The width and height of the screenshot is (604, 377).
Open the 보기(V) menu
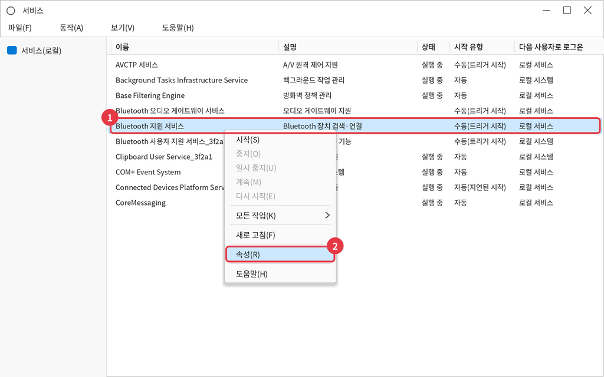click(x=123, y=28)
